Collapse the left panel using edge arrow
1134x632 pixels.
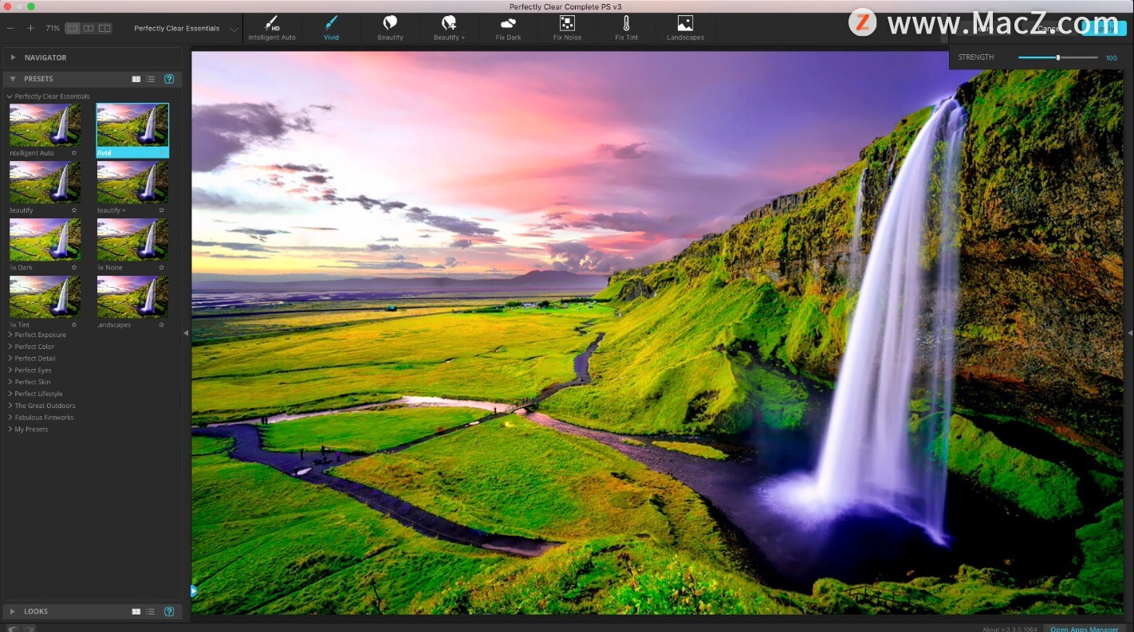click(186, 333)
